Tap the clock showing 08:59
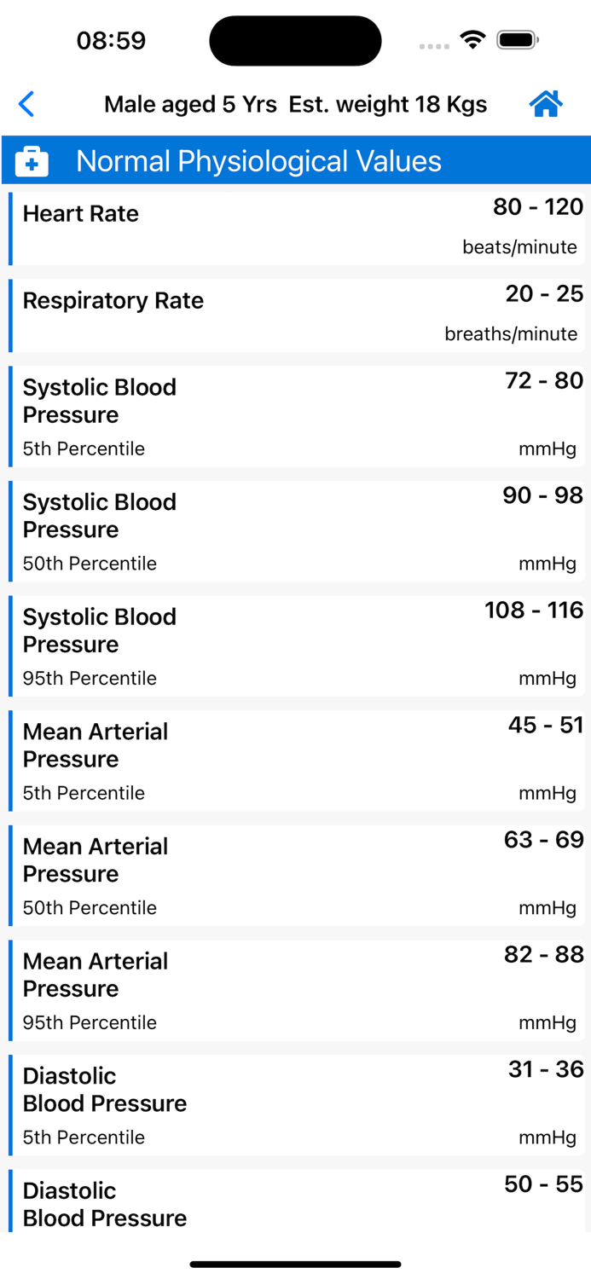Image resolution: width=591 pixels, height=1279 pixels. (x=112, y=39)
